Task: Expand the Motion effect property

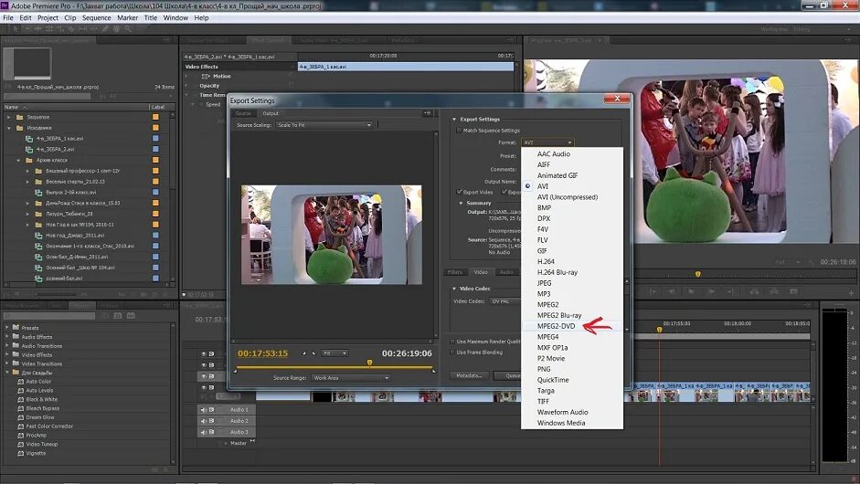Action: (x=186, y=76)
